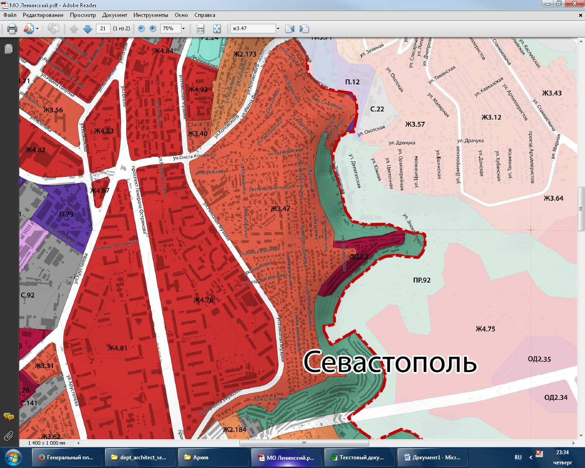Click the Севастополь city label on the map
The height and width of the screenshot is (468, 585).
tap(390, 362)
